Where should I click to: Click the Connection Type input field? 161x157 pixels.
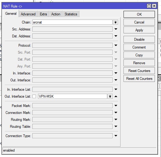point(72,136)
